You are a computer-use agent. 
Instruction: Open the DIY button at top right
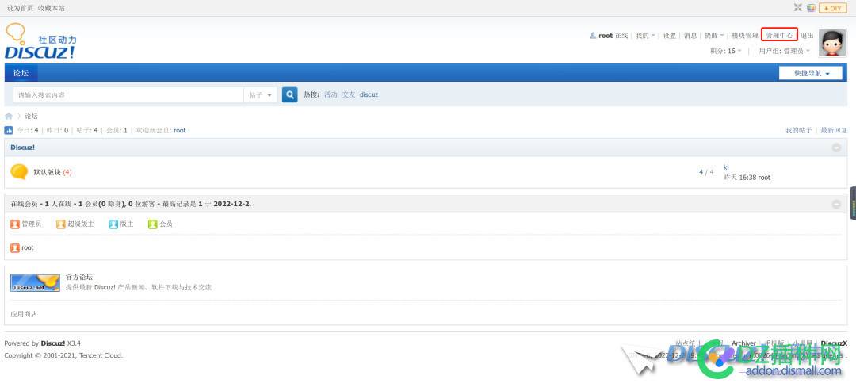832,8
